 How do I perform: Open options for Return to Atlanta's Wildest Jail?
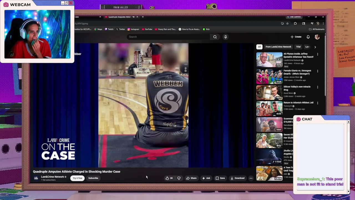tap(318, 103)
